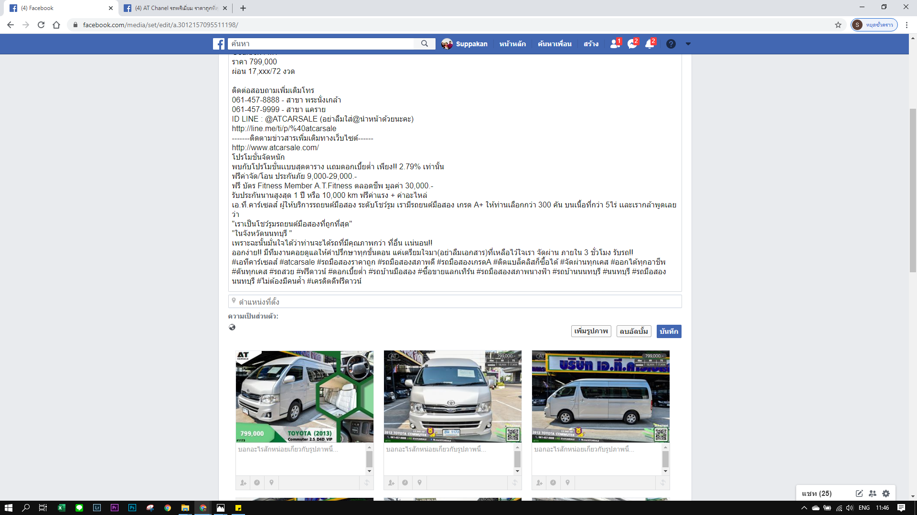
Task: Reload the page in Chrome
Action: 41,25
